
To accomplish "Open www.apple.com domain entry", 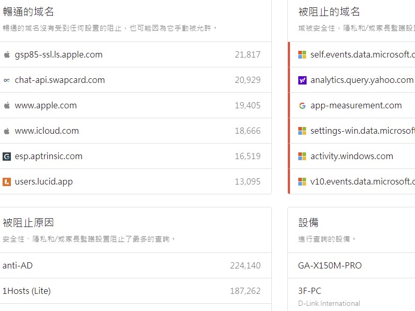I will [x=46, y=106].
